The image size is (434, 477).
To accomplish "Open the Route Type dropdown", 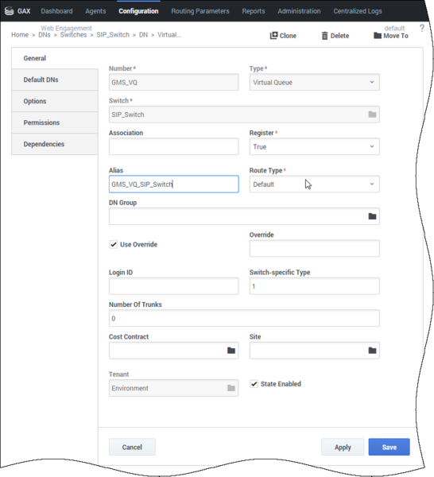I will click(x=315, y=184).
